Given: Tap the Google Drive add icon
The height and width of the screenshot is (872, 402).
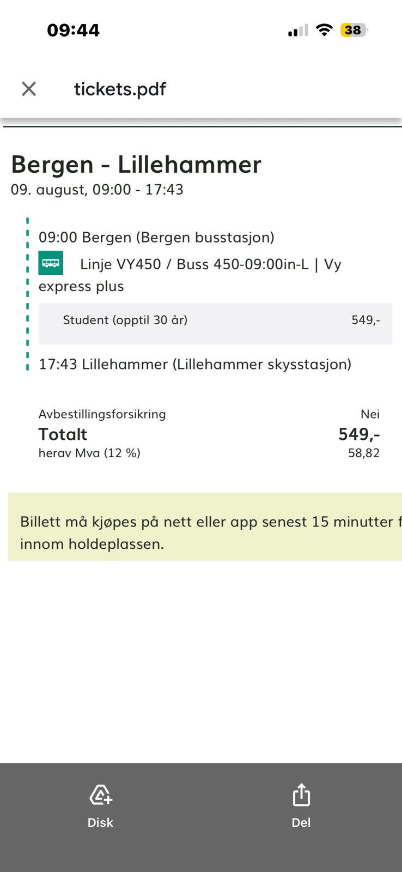Looking at the screenshot, I should pyautogui.click(x=101, y=795).
